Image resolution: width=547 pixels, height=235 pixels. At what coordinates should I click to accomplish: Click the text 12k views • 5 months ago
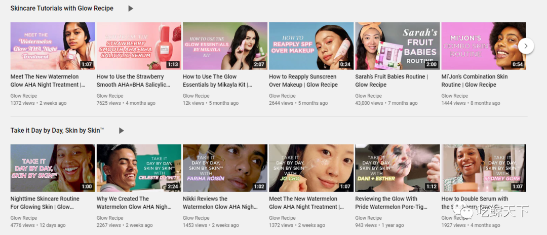coord(211,103)
